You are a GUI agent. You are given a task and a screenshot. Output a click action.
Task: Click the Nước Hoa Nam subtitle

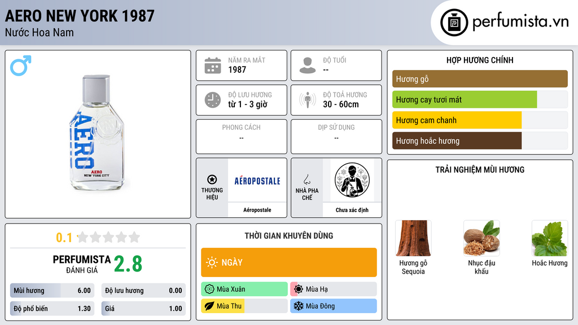[40, 32]
